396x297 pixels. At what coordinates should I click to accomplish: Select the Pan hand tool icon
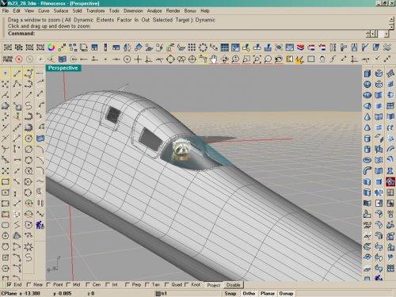click(x=214, y=59)
